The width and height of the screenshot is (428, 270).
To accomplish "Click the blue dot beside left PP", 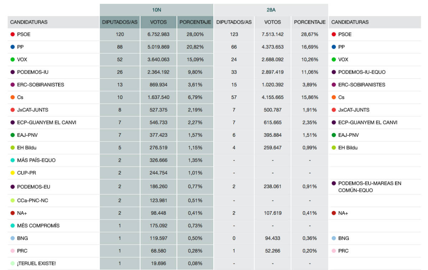I will click(x=12, y=47).
